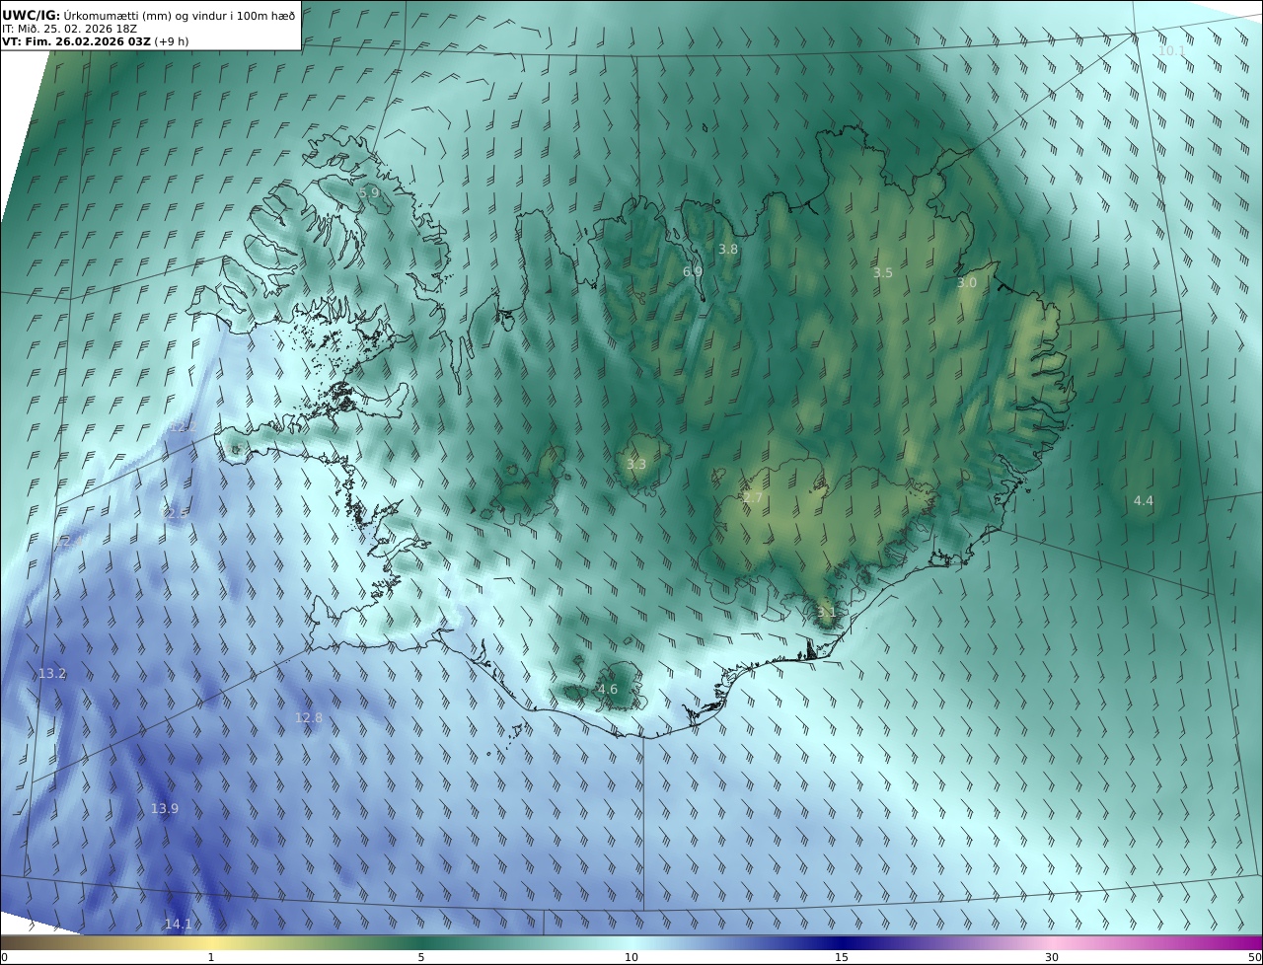Click the 13.9 value label
Screen dimensions: 1263x965
click(x=165, y=809)
